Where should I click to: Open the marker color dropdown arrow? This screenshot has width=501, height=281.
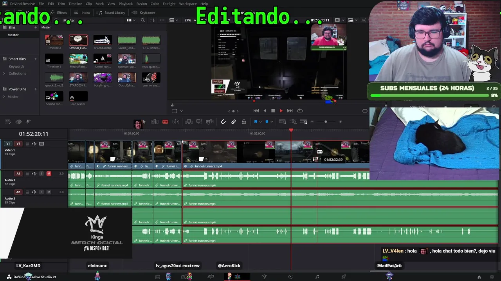[x=271, y=122]
